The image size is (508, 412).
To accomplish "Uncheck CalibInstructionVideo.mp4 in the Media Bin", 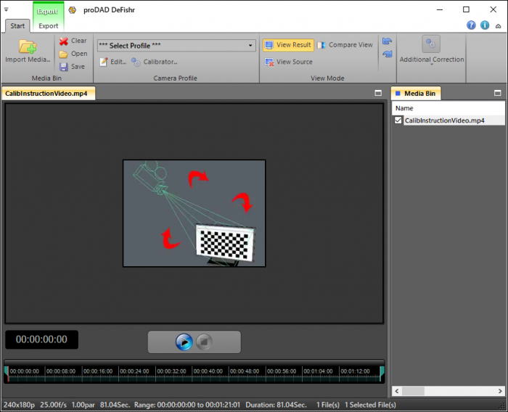I will (398, 120).
